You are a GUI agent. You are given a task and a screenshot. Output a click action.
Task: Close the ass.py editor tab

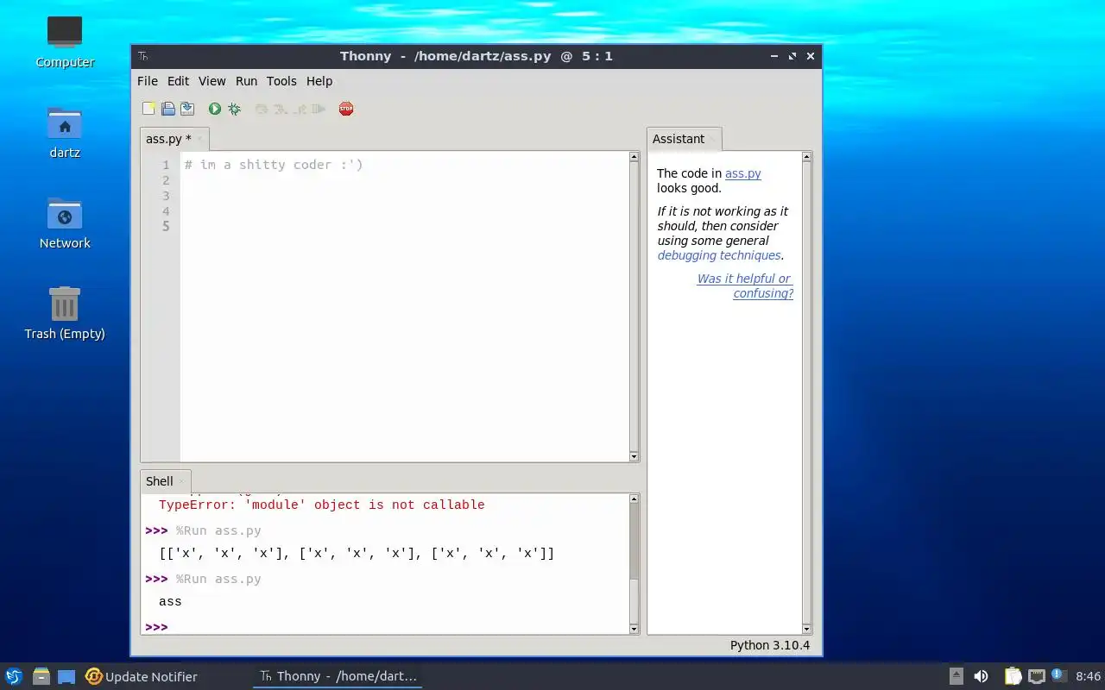coord(200,139)
